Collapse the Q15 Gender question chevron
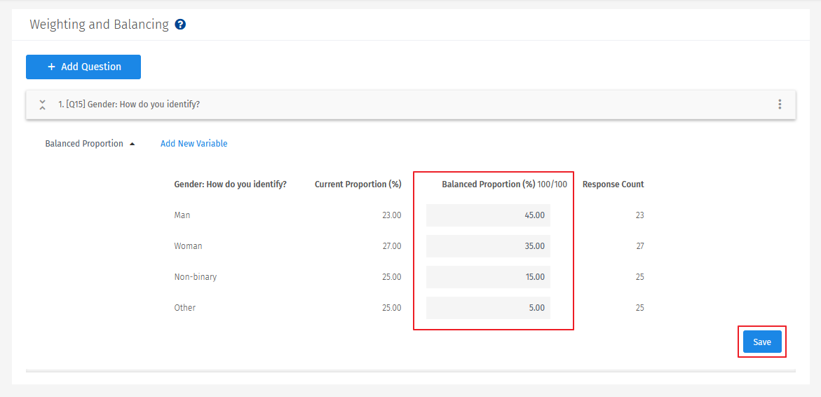This screenshot has width=821, height=397. [43, 105]
